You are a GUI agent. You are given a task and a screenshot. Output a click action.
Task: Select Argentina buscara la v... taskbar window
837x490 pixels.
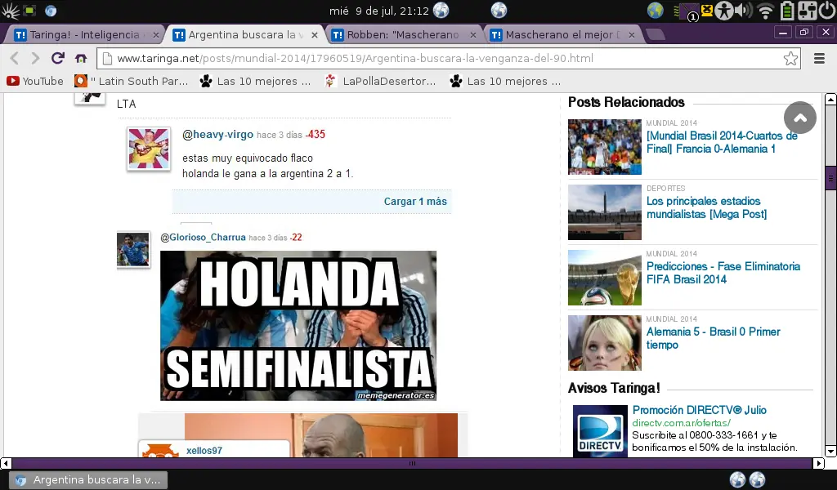coord(90,480)
